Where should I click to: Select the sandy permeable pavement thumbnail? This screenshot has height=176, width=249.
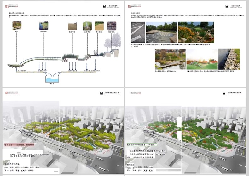click(x=99, y=26)
